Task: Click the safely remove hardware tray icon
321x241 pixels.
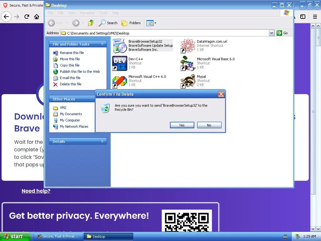Action: [x=298, y=237]
